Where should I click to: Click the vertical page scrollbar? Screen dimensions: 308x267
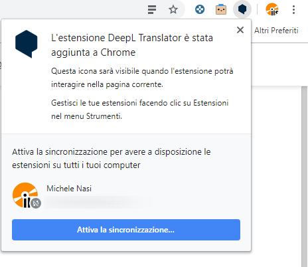305,177
